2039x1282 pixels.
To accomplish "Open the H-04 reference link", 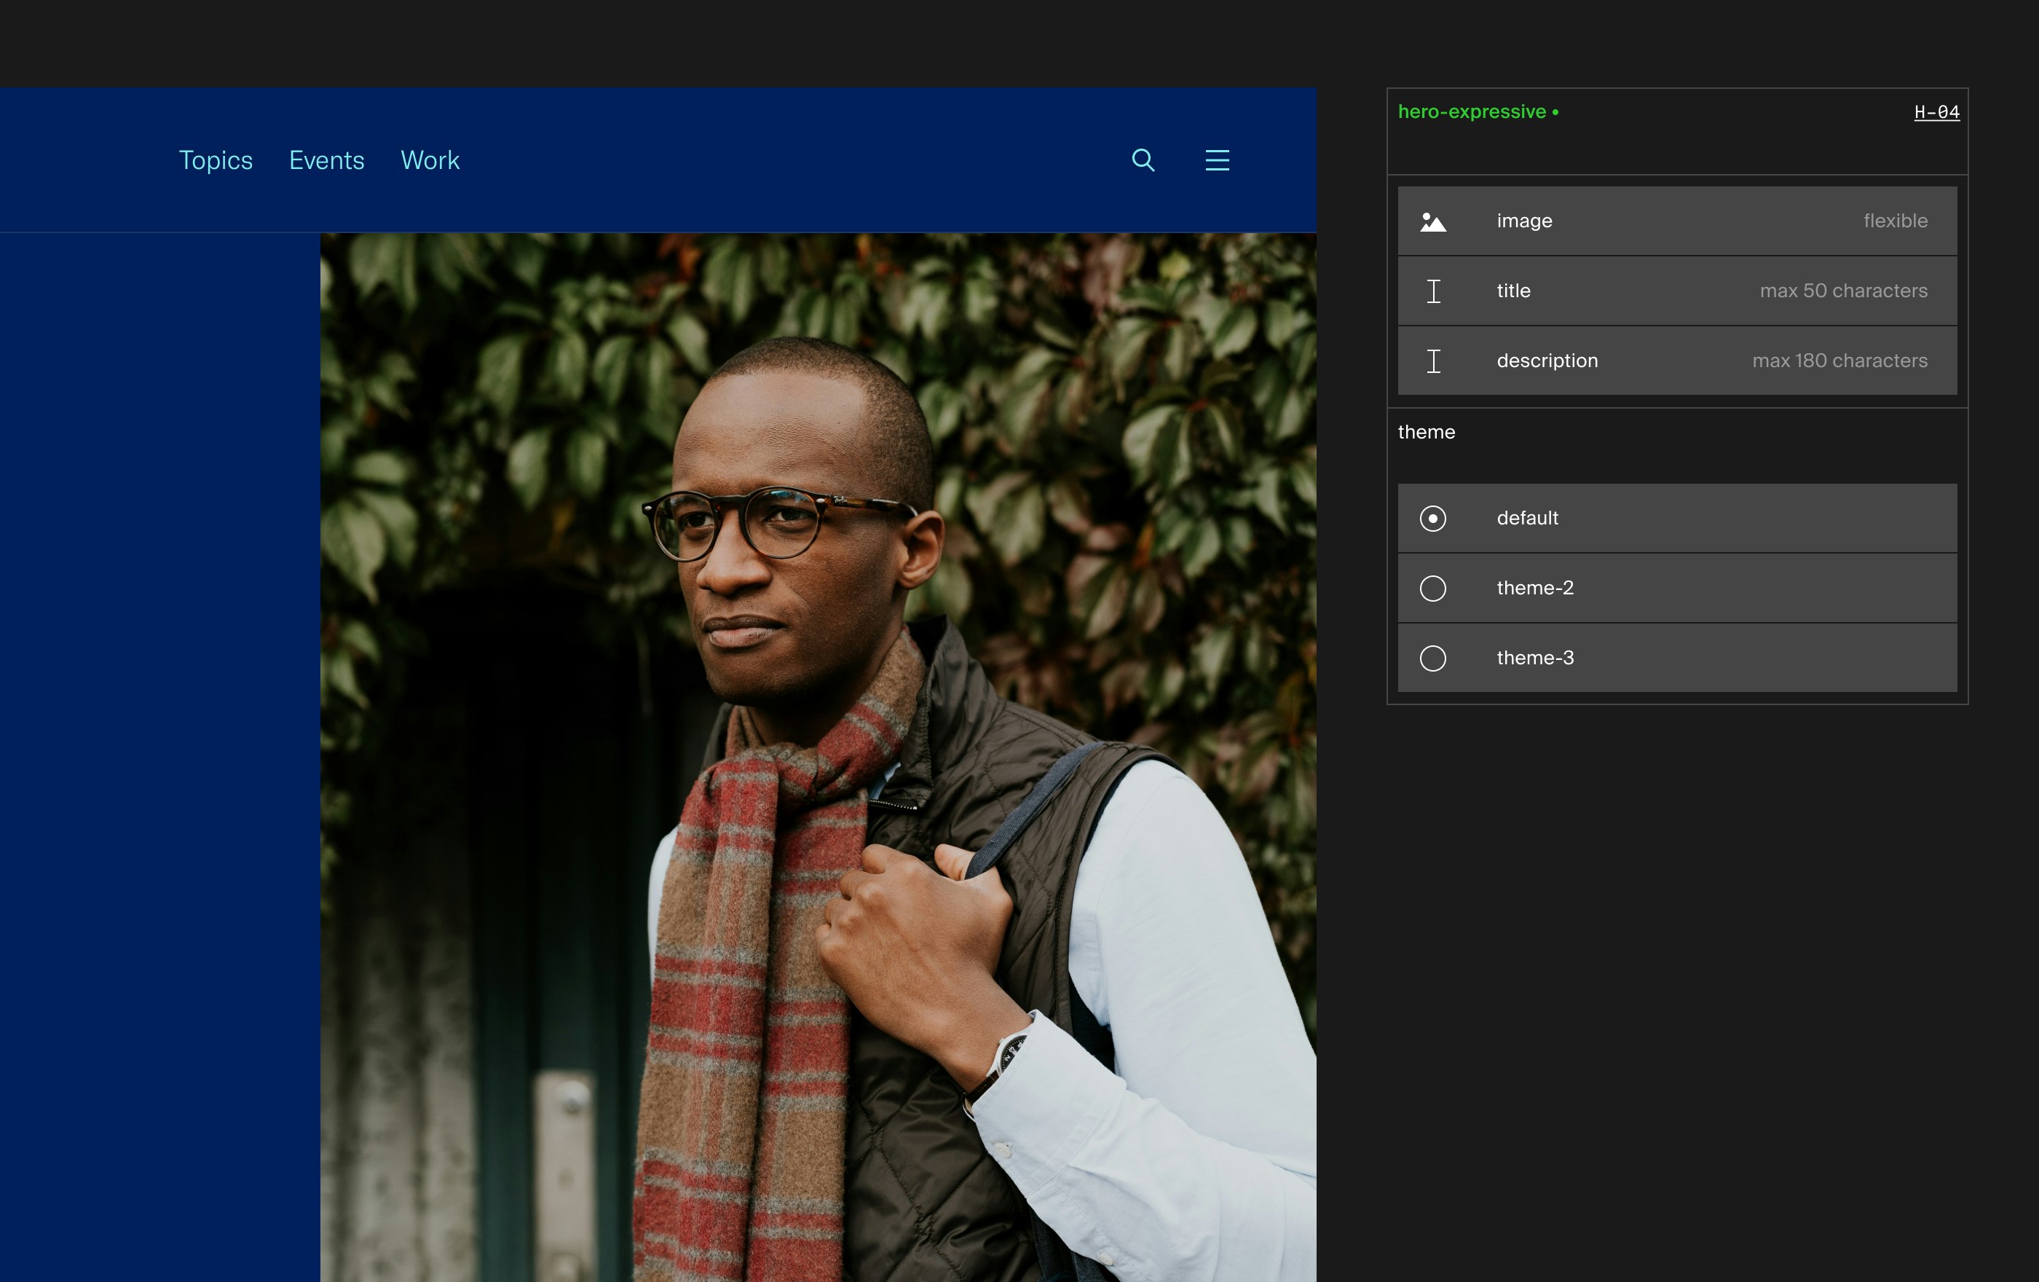I will point(1936,111).
